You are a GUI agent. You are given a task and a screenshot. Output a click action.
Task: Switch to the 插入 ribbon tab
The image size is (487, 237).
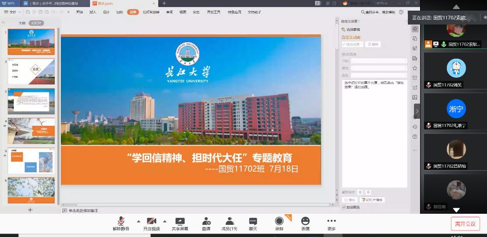coord(93,12)
